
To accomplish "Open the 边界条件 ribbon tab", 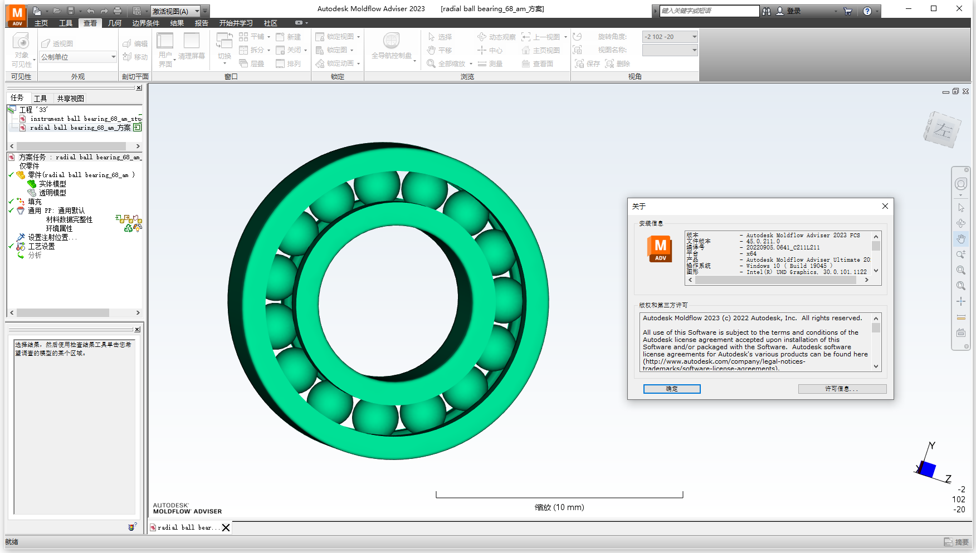I will (x=146, y=23).
